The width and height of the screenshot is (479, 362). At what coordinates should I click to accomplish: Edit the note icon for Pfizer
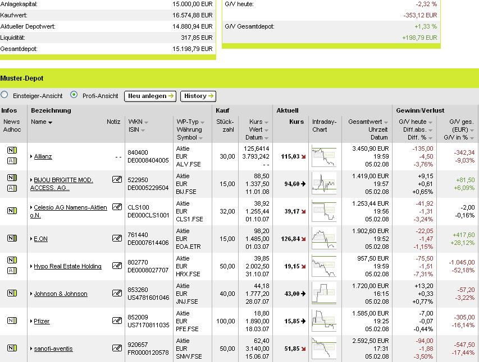coord(117,320)
